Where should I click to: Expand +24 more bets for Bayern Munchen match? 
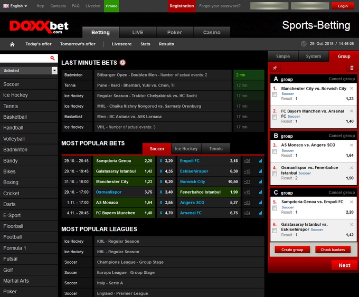coord(247,213)
